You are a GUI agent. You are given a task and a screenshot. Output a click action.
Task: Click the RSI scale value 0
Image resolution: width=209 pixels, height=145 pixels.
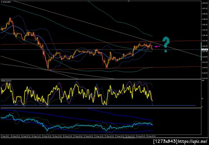[x=203, y=107]
